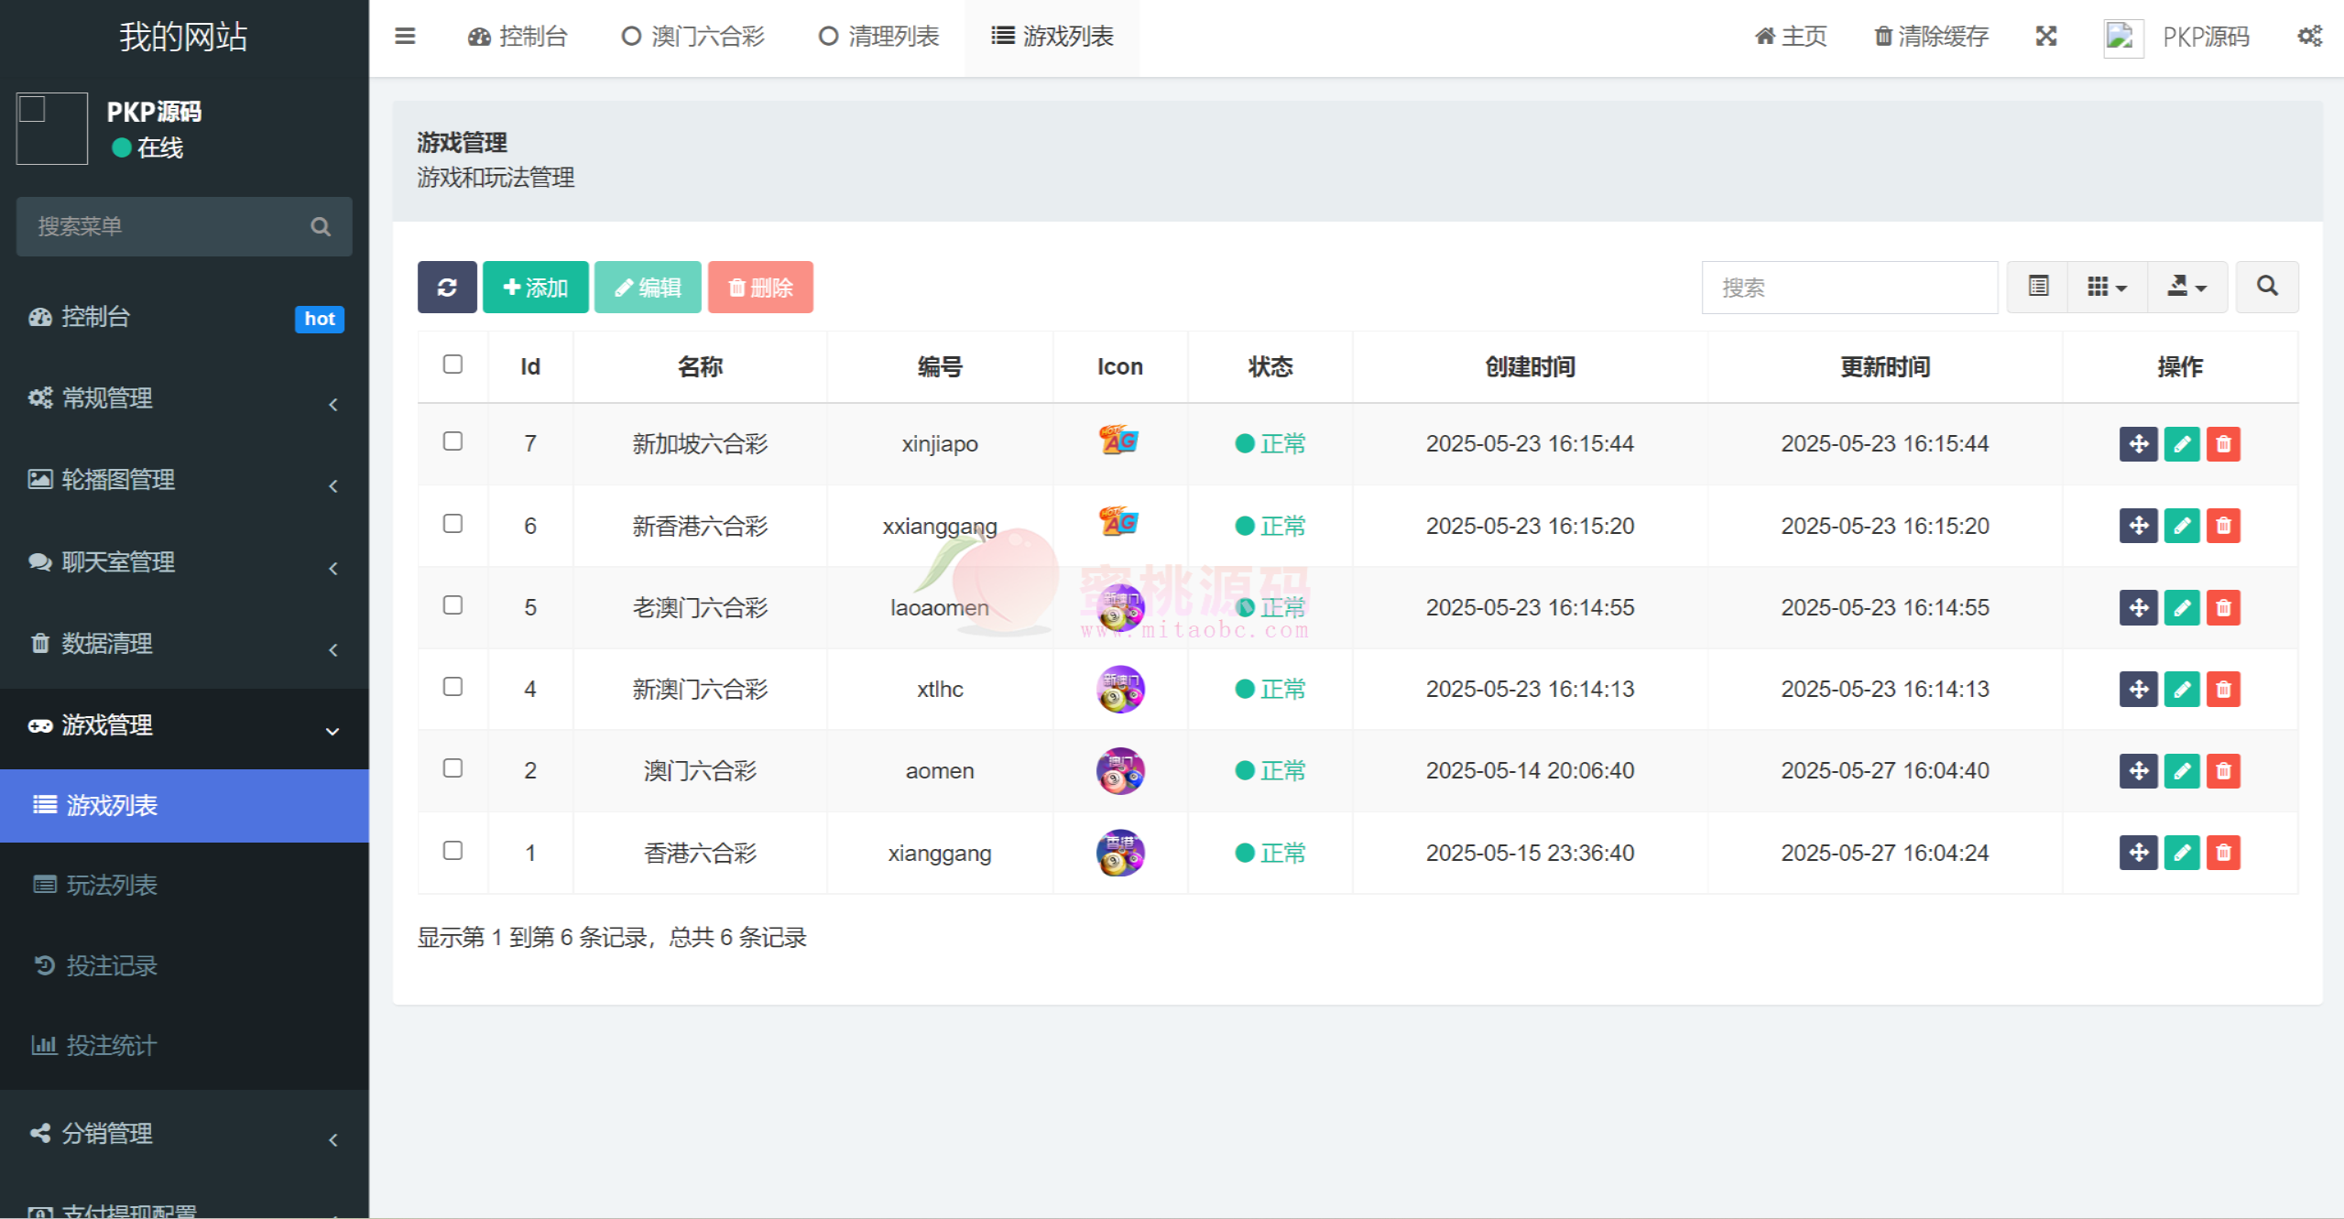Switch to the 澳门六合彩 tab

click(693, 37)
